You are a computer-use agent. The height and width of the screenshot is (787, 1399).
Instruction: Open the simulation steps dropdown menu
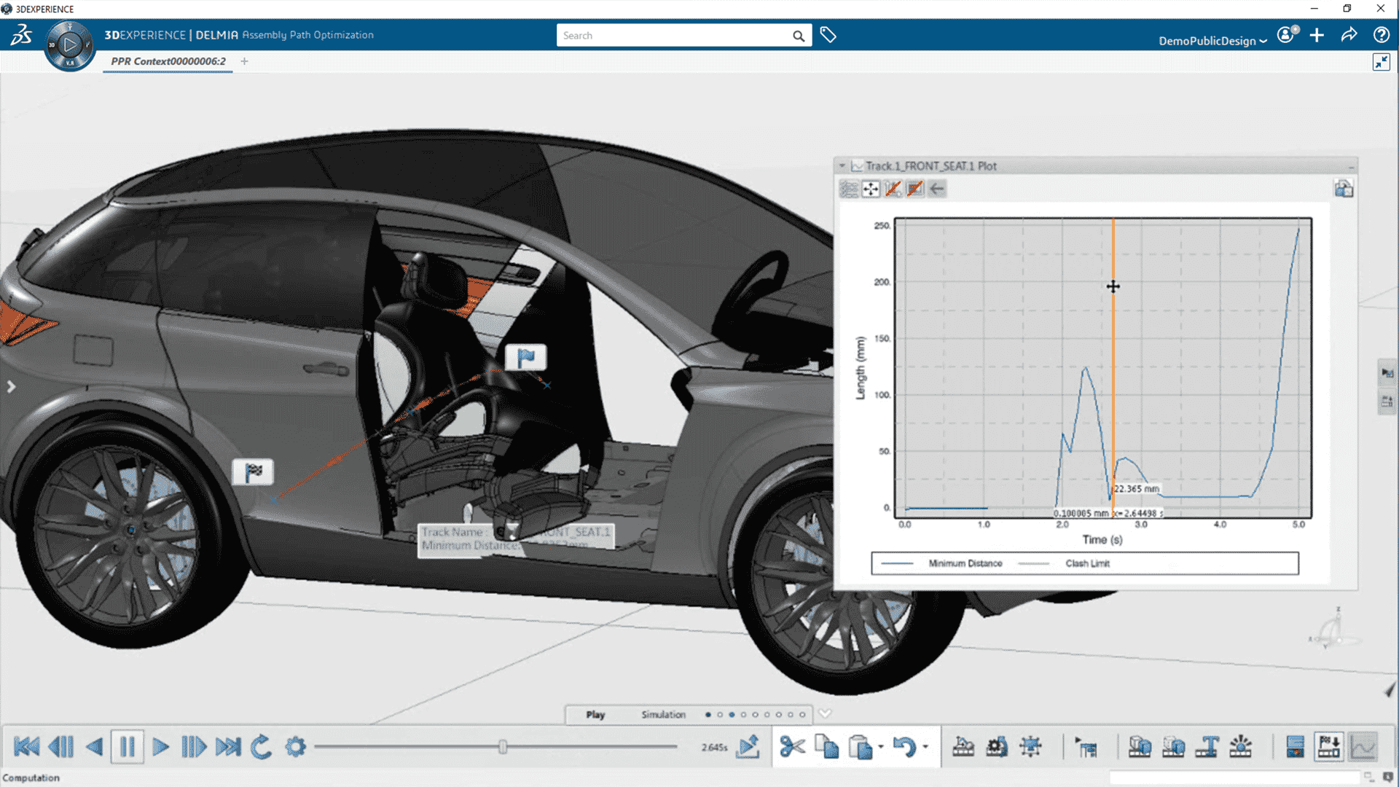[x=823, y=714]
